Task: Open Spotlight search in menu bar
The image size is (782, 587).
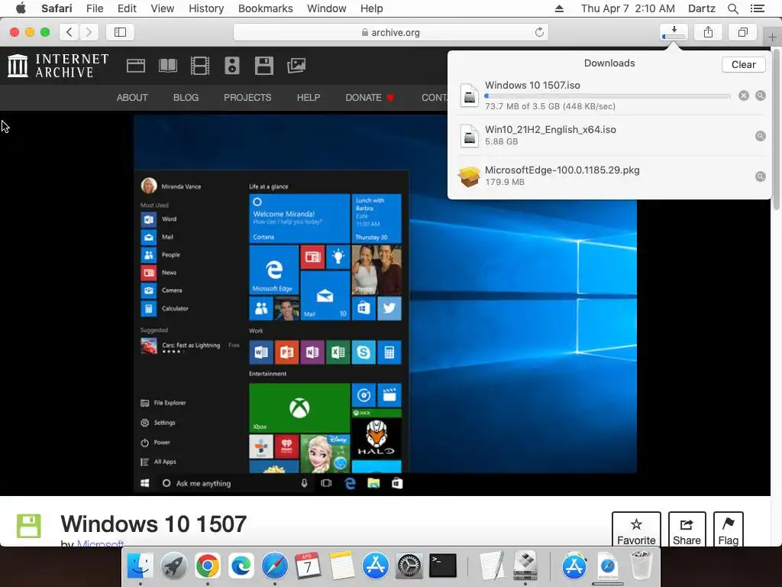Action: pyautogui.click(x=732, y=8)
